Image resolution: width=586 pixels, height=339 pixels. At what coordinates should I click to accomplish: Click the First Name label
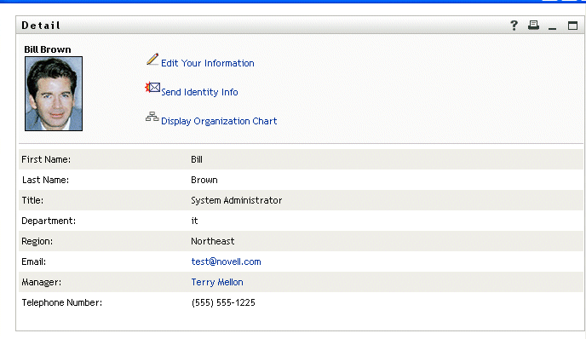tap(46, 159)
